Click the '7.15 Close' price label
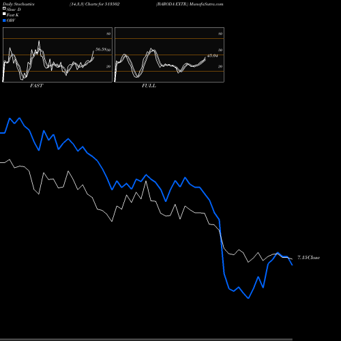 (309, 258)
